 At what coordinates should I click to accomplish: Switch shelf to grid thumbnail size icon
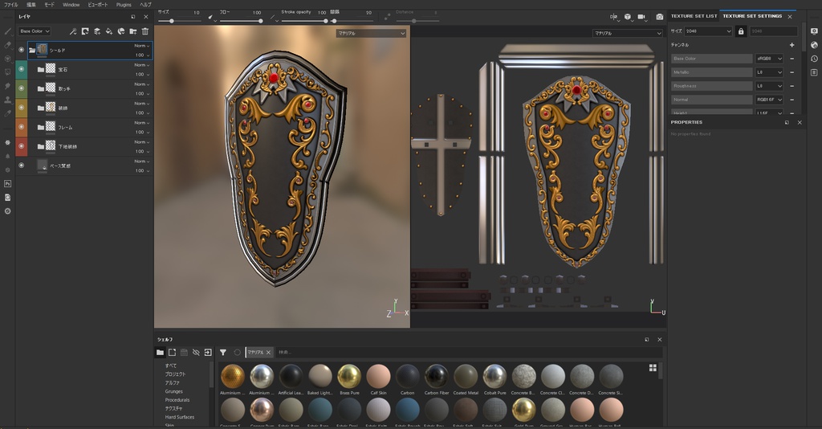coord(653,368)
